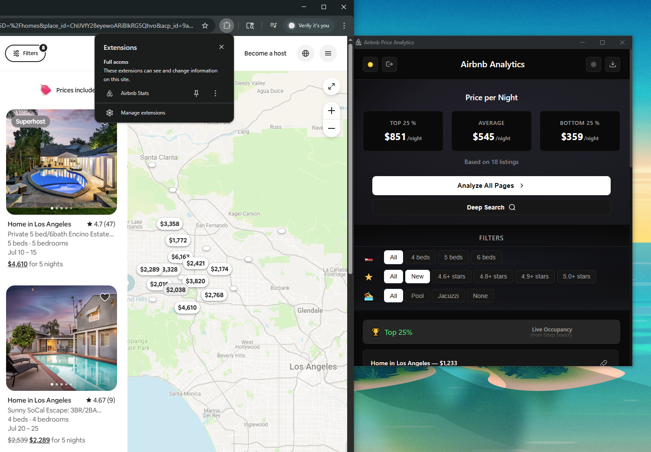The image size is (651, 452).
Task: Bookmark this page with the star icon
Action: (x=205, y=26)
